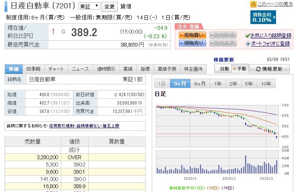Select the 10年 chart range
This screenshot has width=294, height=192.
click(266, 84)
